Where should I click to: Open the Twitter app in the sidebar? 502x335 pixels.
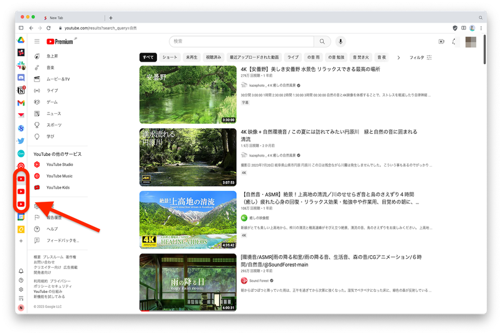point(21,141)
